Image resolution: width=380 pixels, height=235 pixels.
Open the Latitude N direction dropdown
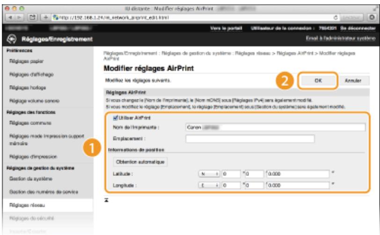click(209, 174)
